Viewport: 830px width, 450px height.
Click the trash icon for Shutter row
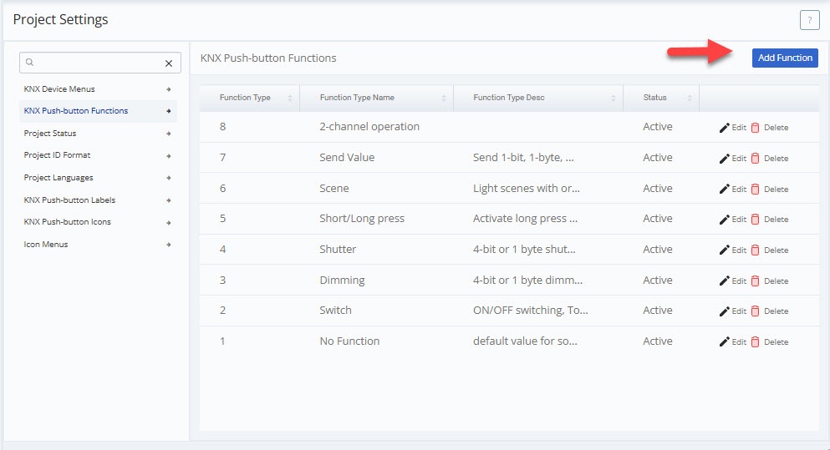tap(756, 250)
